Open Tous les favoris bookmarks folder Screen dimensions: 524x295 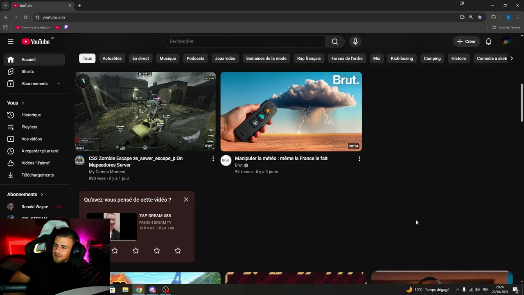click(x=506, y=27)
